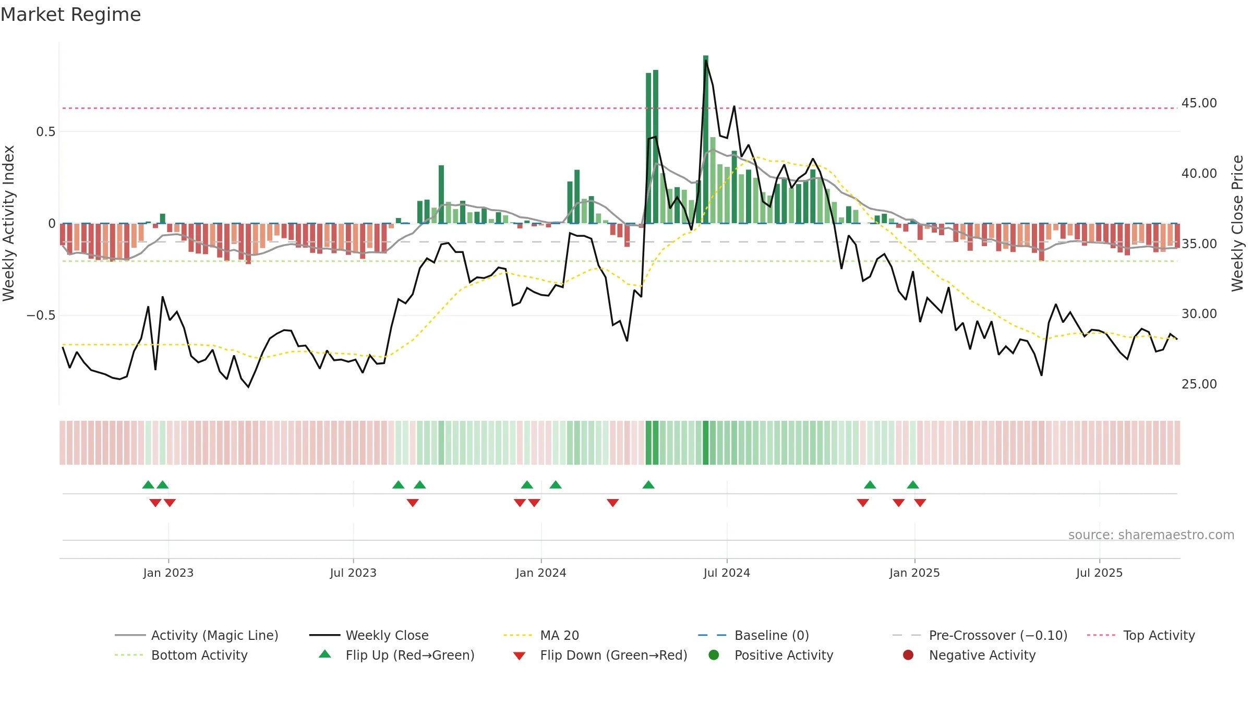Viewport: 1252px width, 704px height.
Task: Toggle the Bottom Activity legend entry
Action: click(181, 655)
